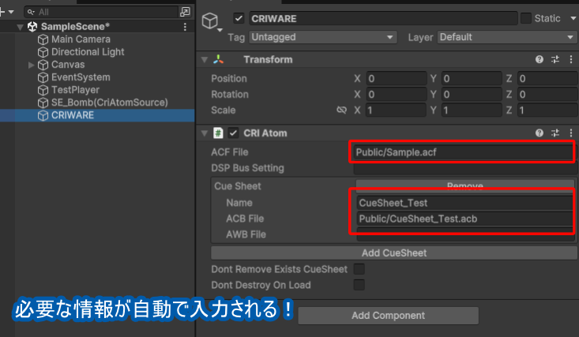This screenshot has height=337, width=579.
Task: Open the SampleScene options menu
Action: pyautogui.click(x=185, y=27)
